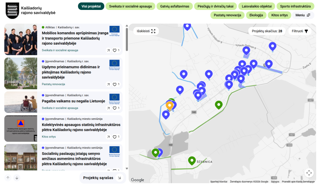Click the orange map marker pin
The width and height of the screenshot is (319, 186).
(x=169, y=106)
